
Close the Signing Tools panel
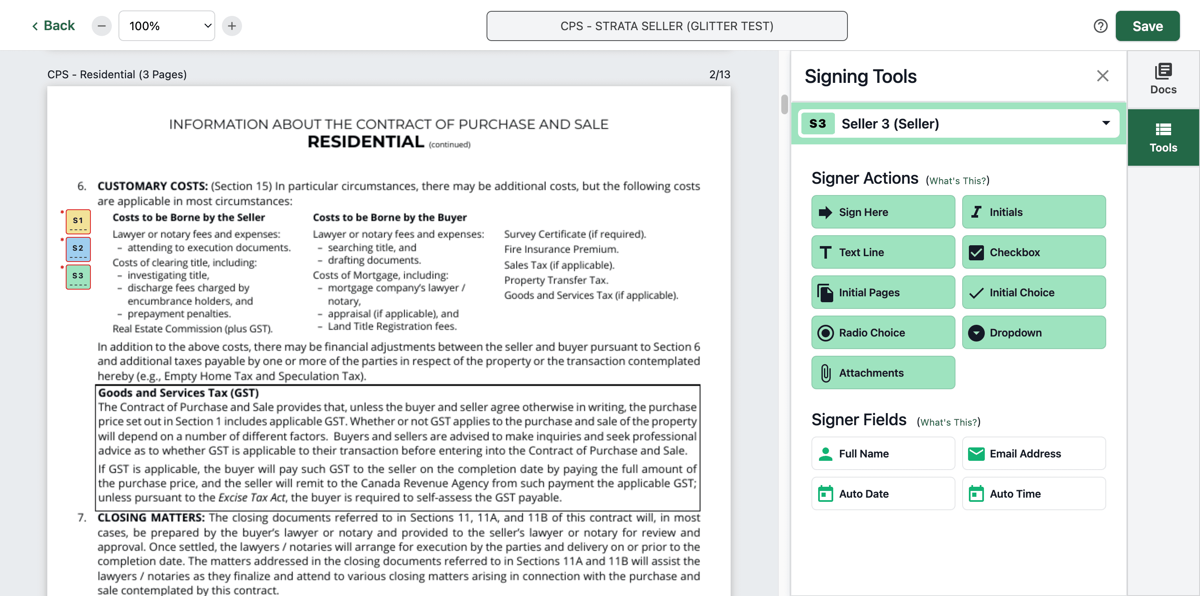click(1102, 76)
